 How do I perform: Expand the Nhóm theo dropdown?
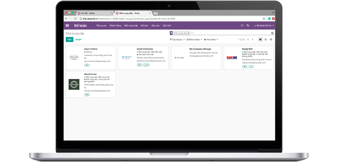click(x=194, y=39)
